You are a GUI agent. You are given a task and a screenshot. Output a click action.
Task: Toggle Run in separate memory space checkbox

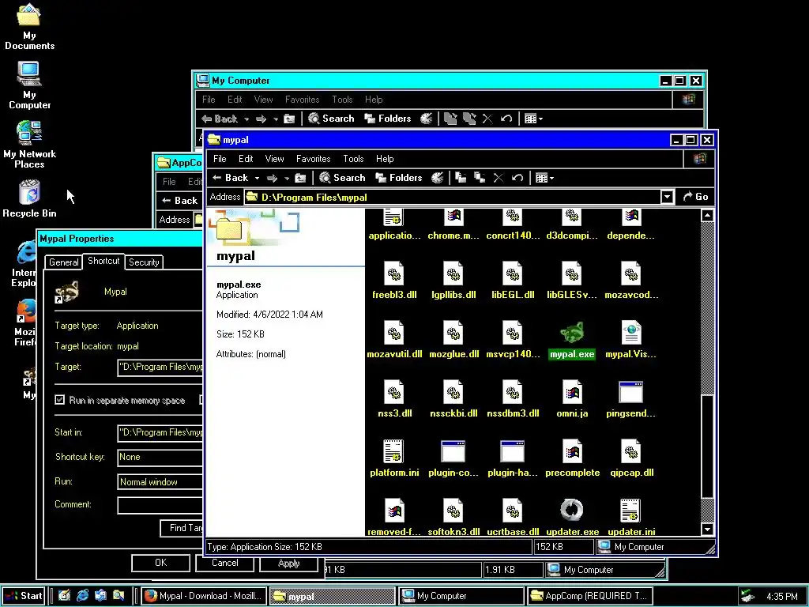click(x=60, y=400)
